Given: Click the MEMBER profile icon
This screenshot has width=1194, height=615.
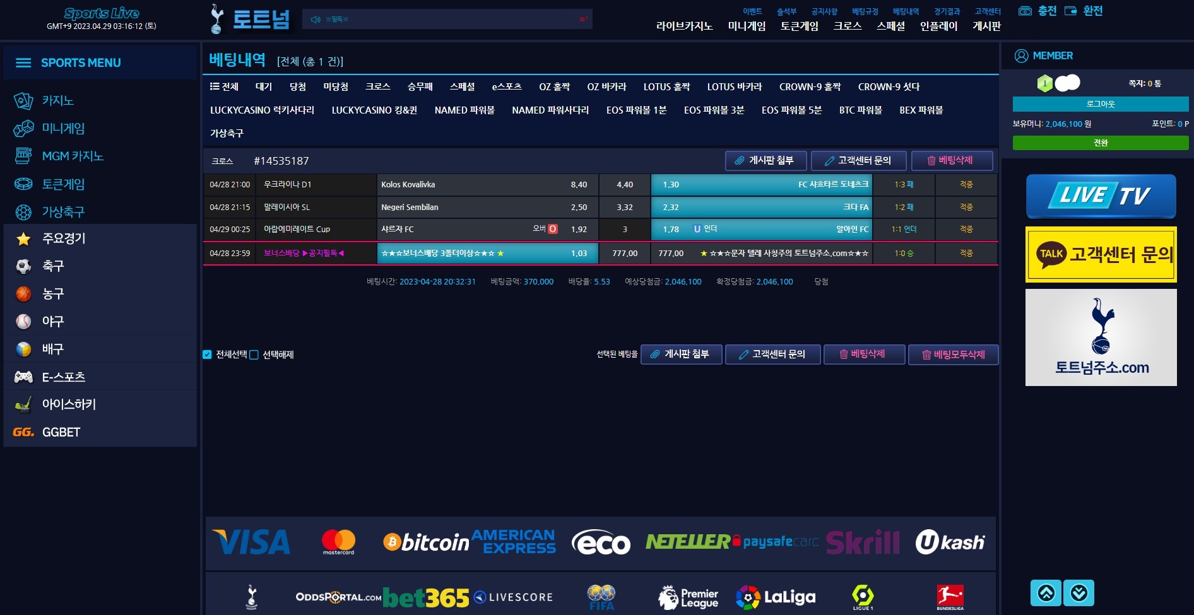Looking at the screenshot, I should [x=1021, y=56].
